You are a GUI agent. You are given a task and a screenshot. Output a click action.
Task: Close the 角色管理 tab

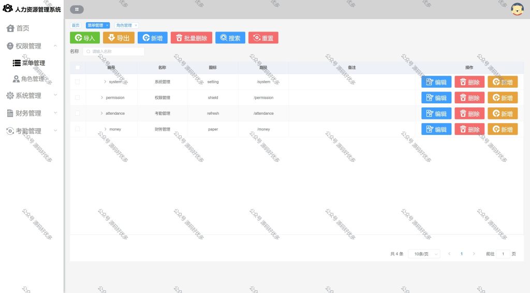136,25
